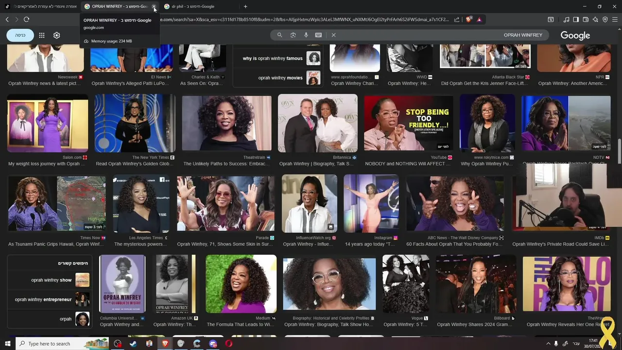This screenshot has width=622, height=350.
Task: Go to Google homepage via logo
Action: (575, 35)
